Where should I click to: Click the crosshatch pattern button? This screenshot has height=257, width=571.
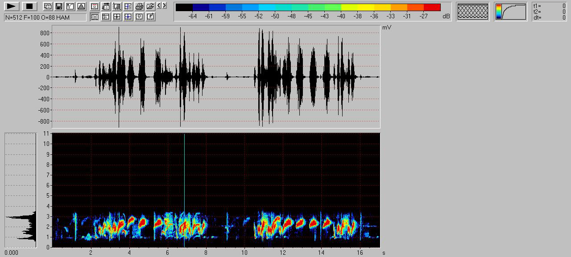click(472, 12)
